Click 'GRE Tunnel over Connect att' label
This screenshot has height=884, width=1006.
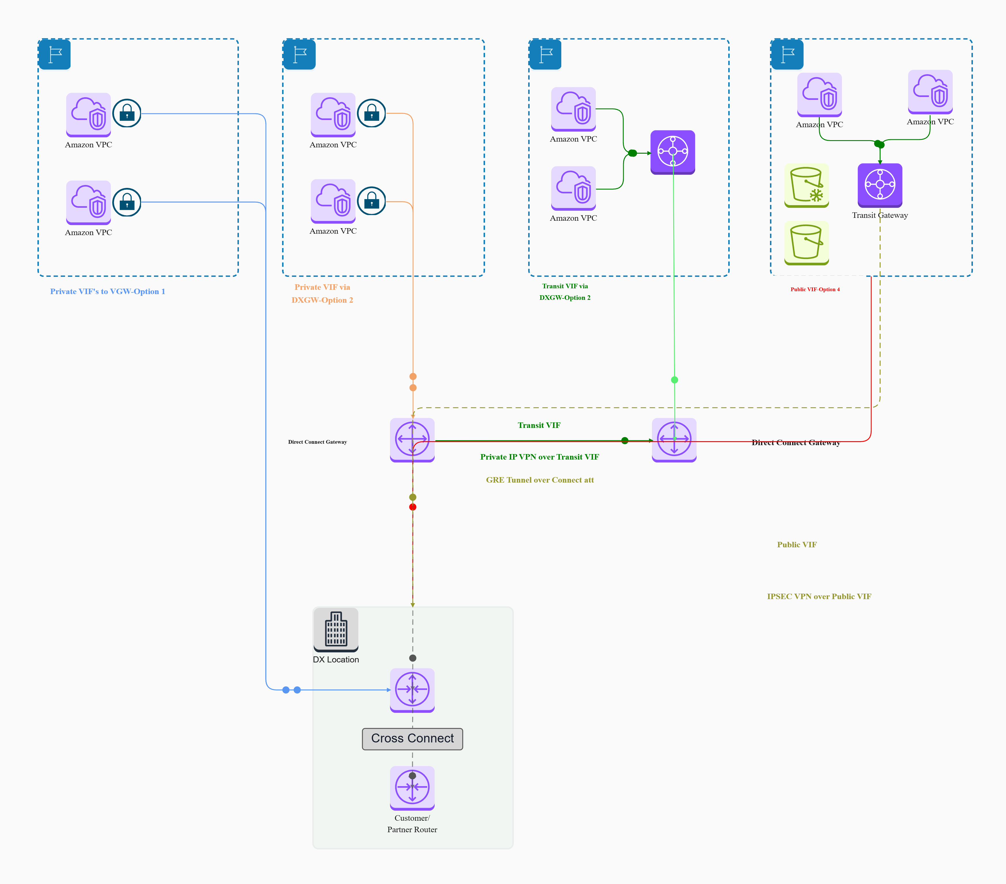click(540, 480)
